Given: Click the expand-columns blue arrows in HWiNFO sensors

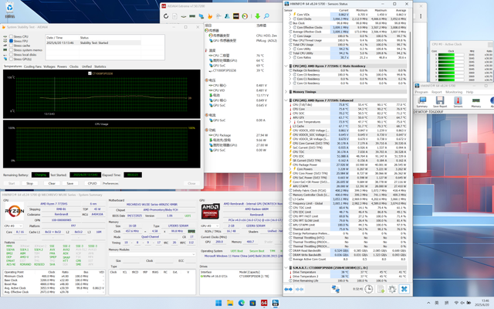Looking at the screenshot, I should (288, 289).
